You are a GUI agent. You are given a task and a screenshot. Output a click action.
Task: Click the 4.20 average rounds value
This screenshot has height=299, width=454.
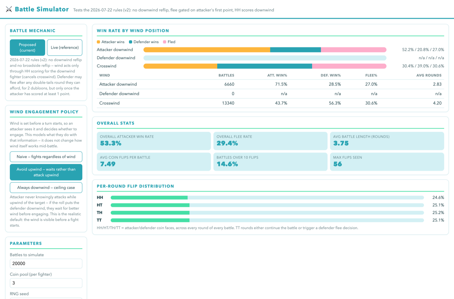click(437, 103)
